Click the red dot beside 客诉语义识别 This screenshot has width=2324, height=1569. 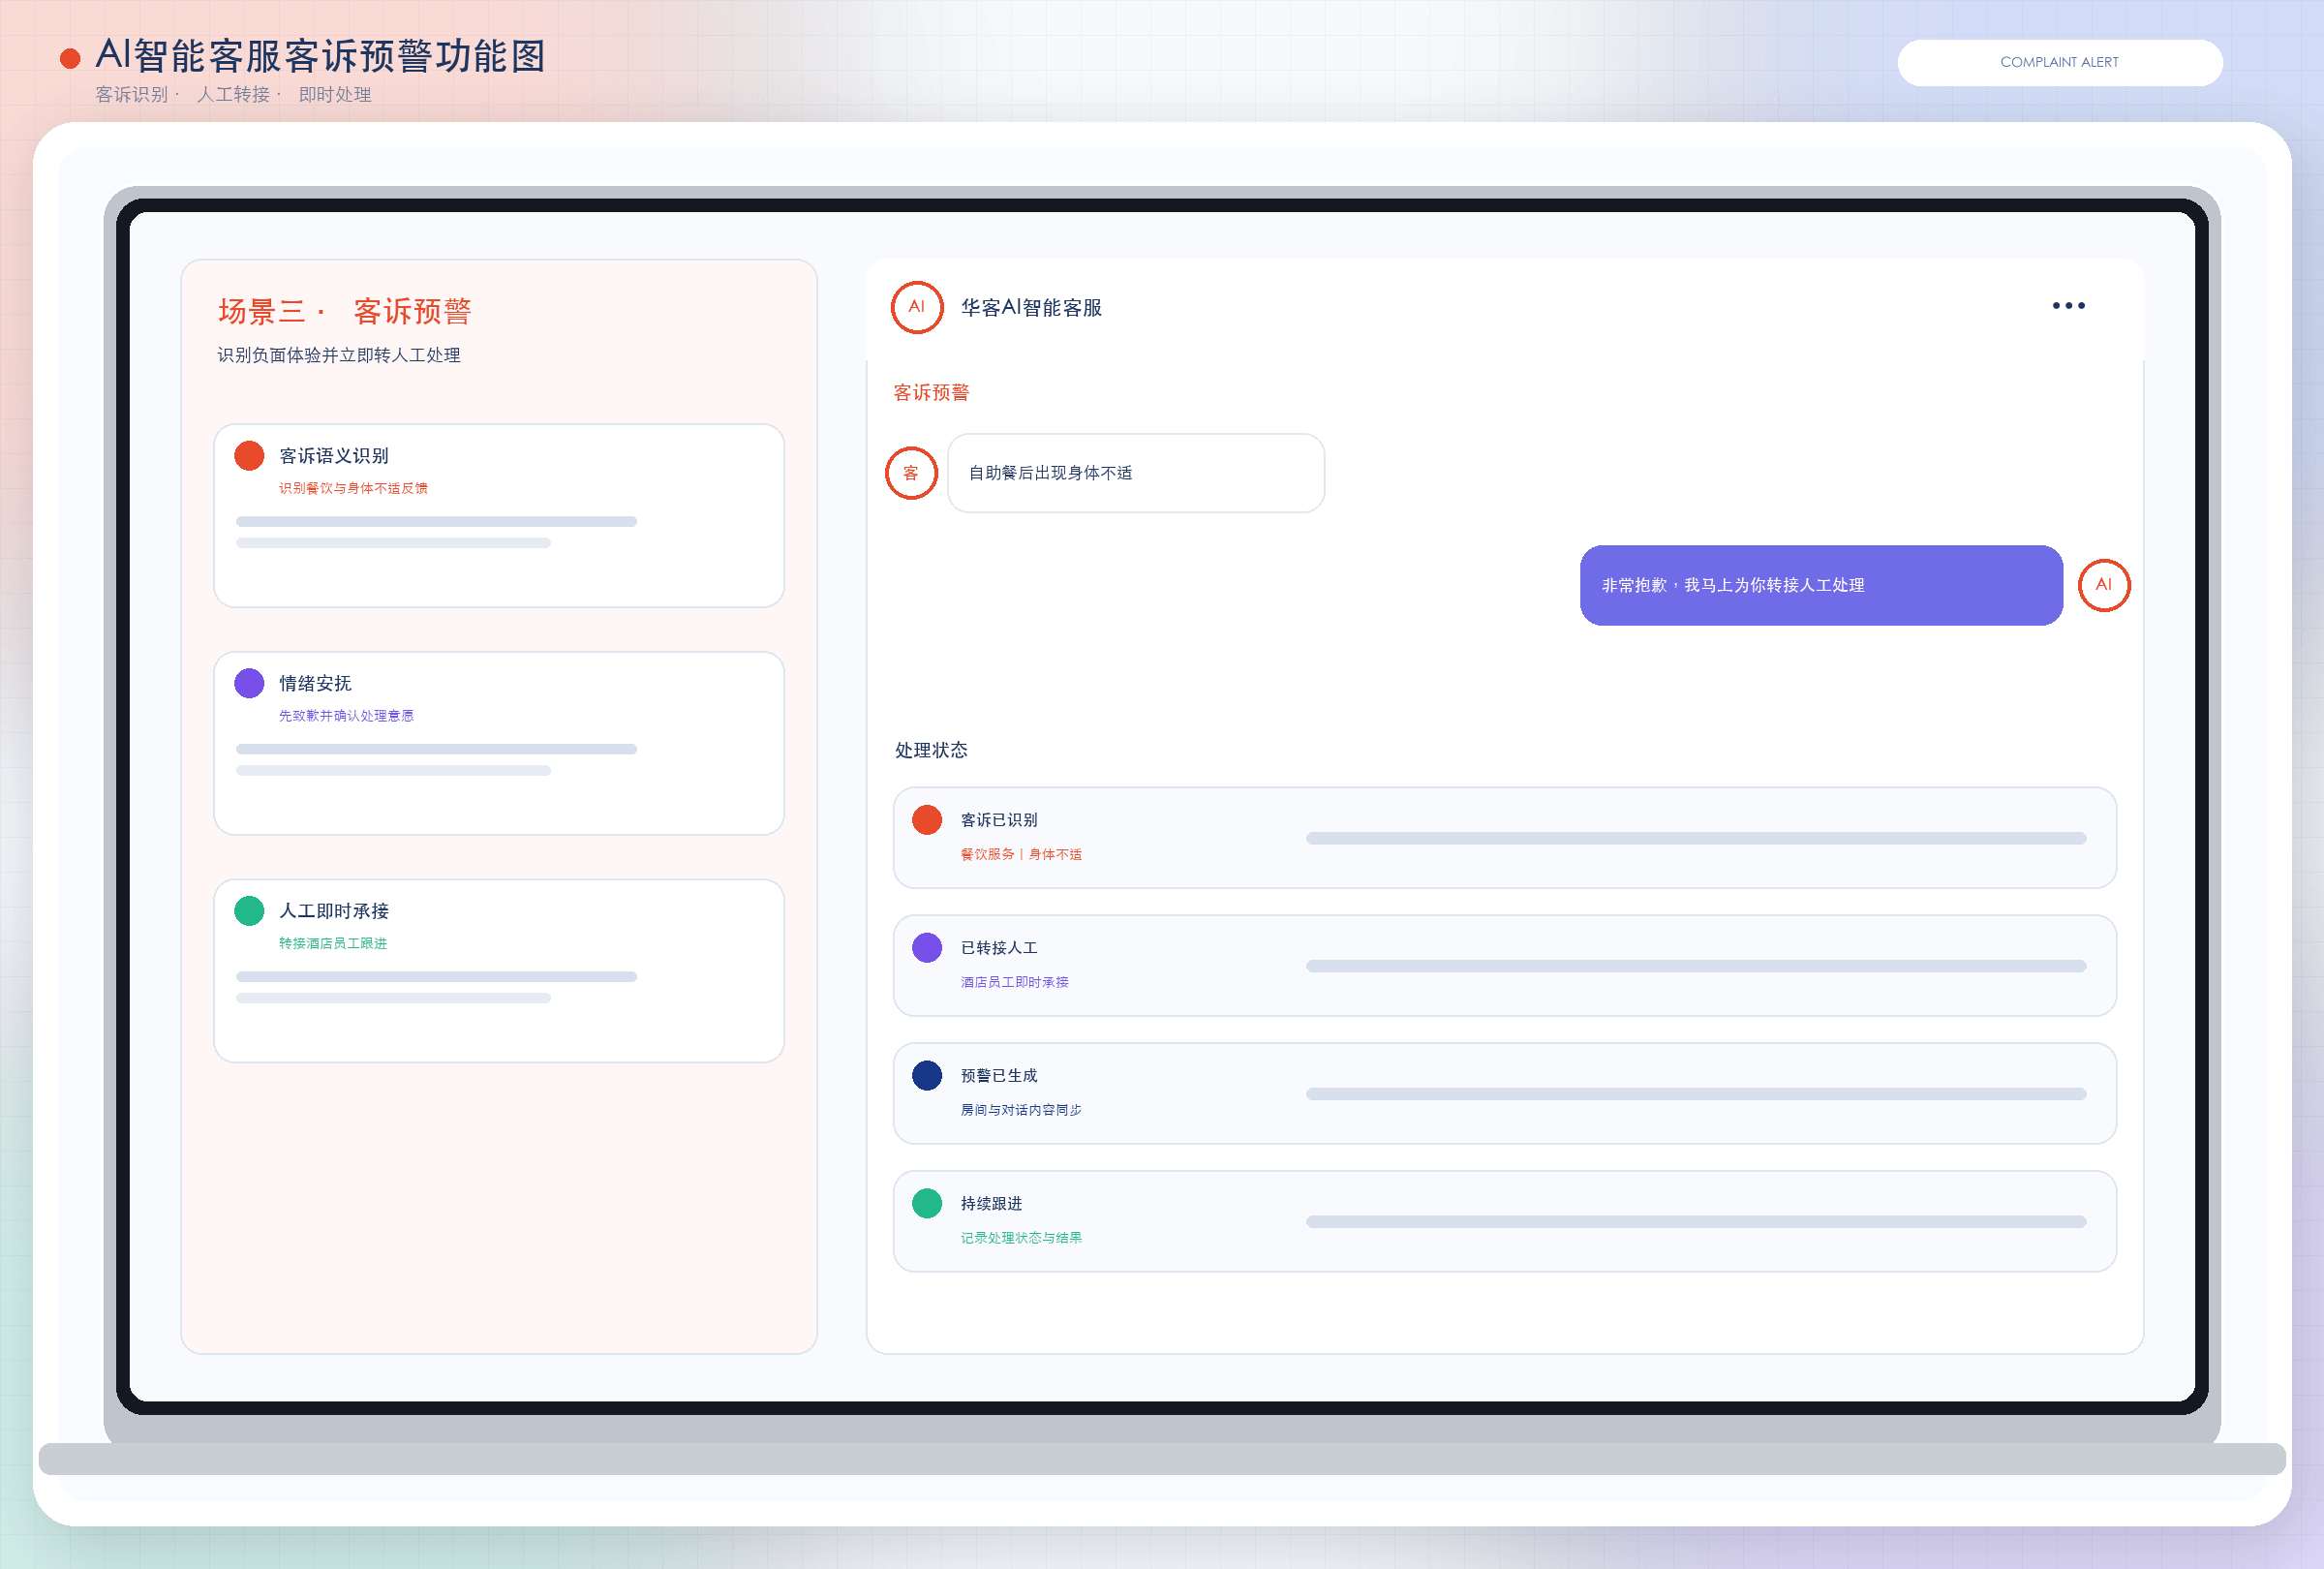tap(249, 456)
